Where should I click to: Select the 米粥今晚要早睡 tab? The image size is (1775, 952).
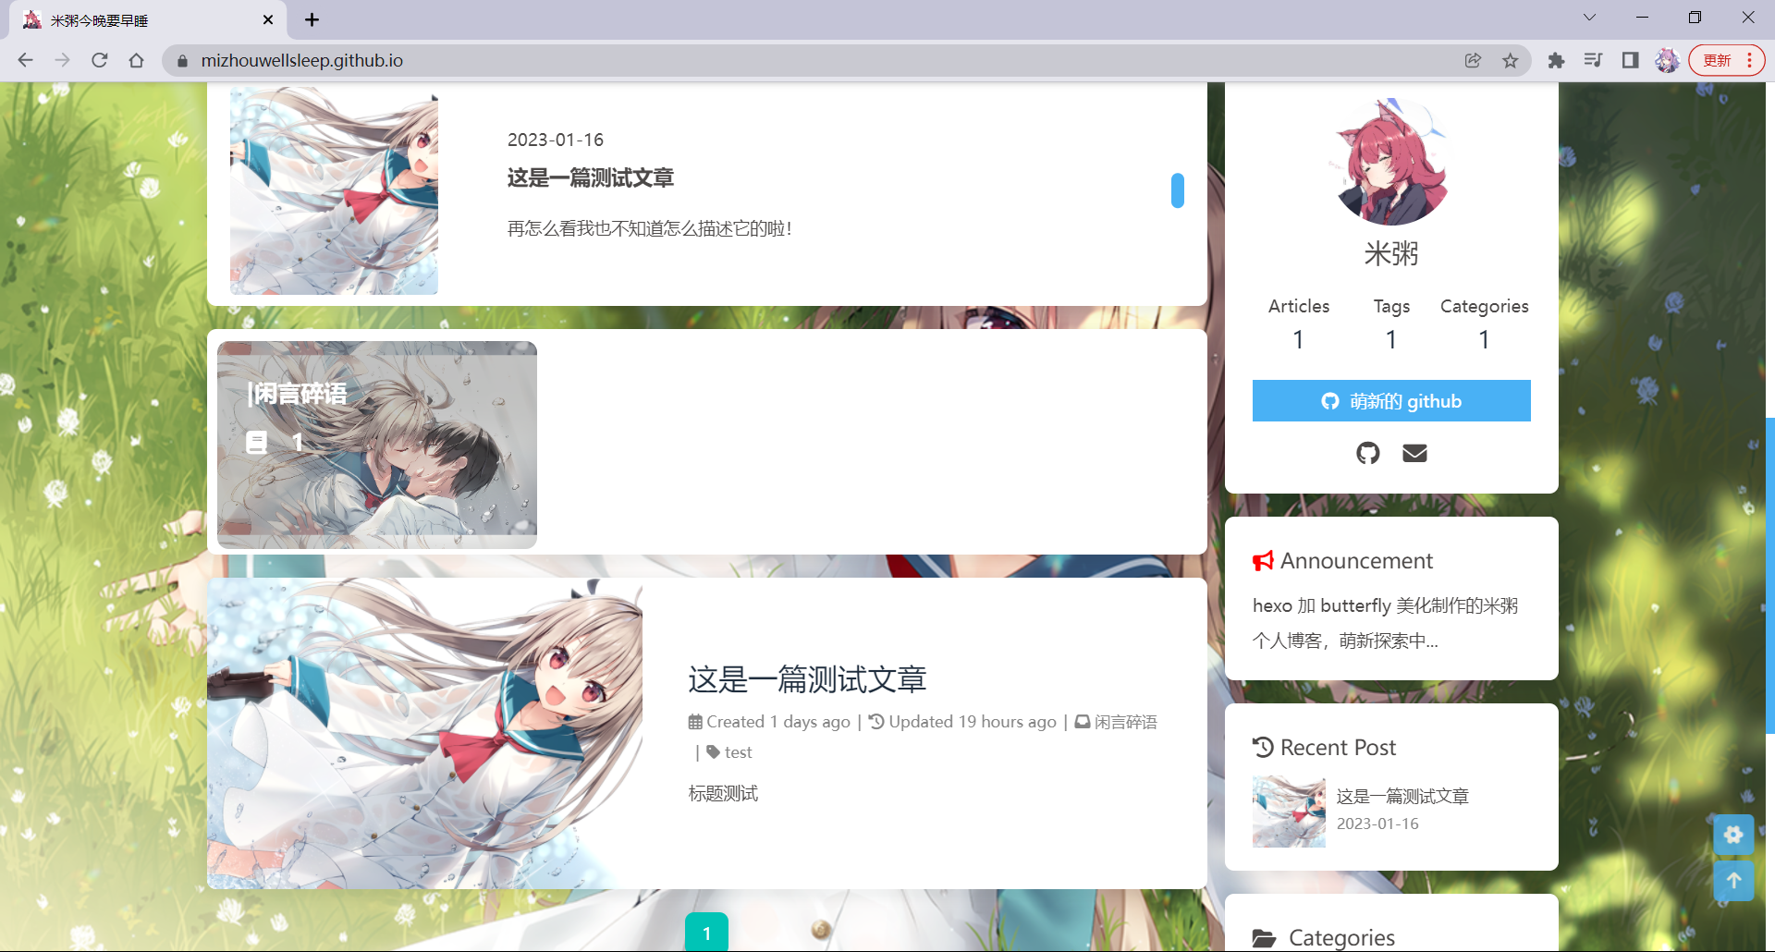click(x=139, y=20)
